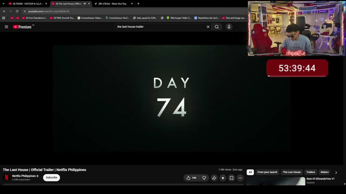Screen dimensions: 346x194
Task: Open a new browser tab
Action: tap(138, 4)
